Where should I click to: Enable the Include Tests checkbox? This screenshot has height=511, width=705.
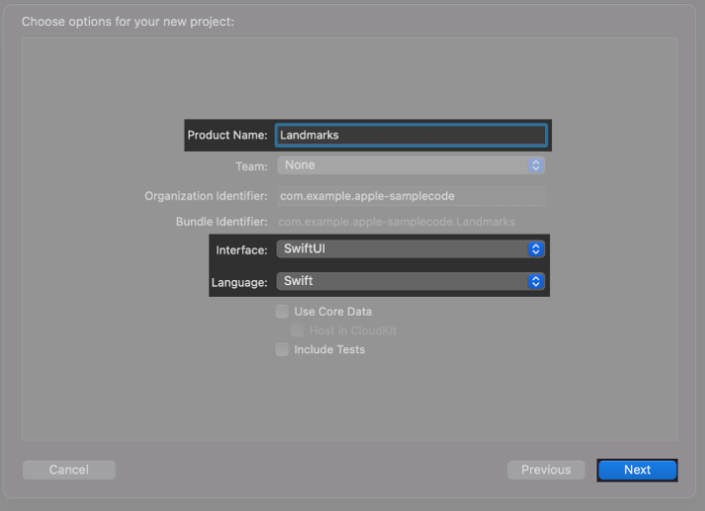(282, 349)
